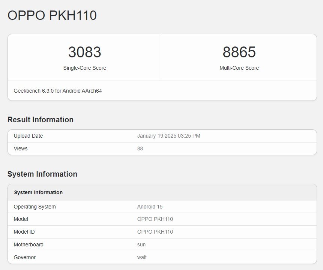
Task: Click the Upload Date row label
Action: pos(28,136)
